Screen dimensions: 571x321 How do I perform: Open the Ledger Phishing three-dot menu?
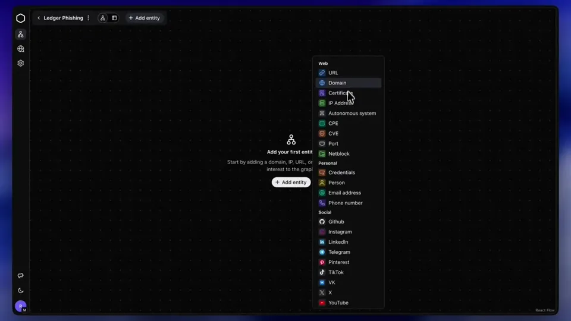tap(88, 18)
